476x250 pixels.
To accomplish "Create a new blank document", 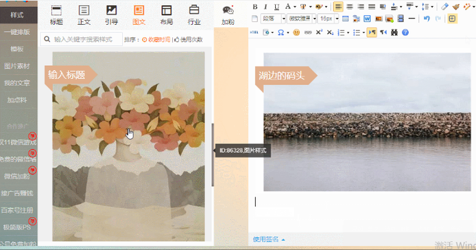I will click(255, 19).
